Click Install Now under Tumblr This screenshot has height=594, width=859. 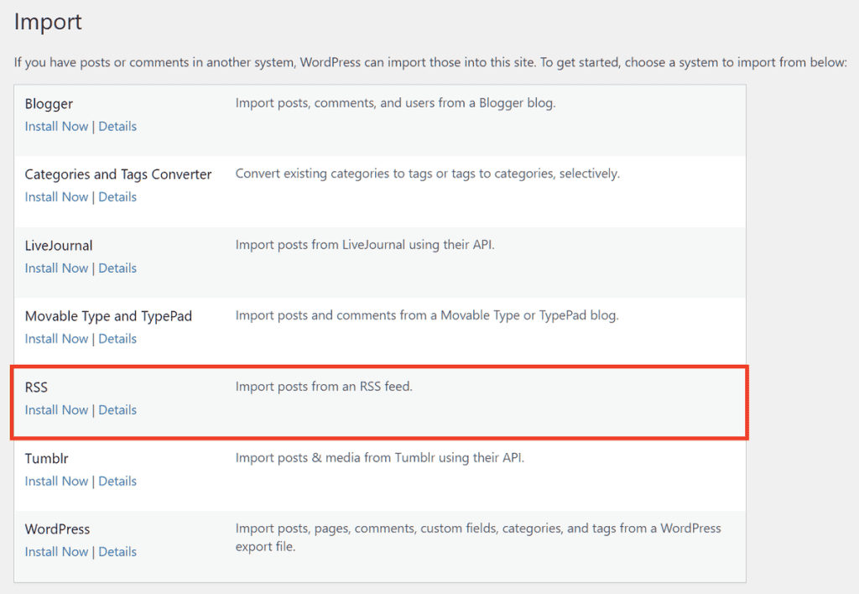[56, 482]
